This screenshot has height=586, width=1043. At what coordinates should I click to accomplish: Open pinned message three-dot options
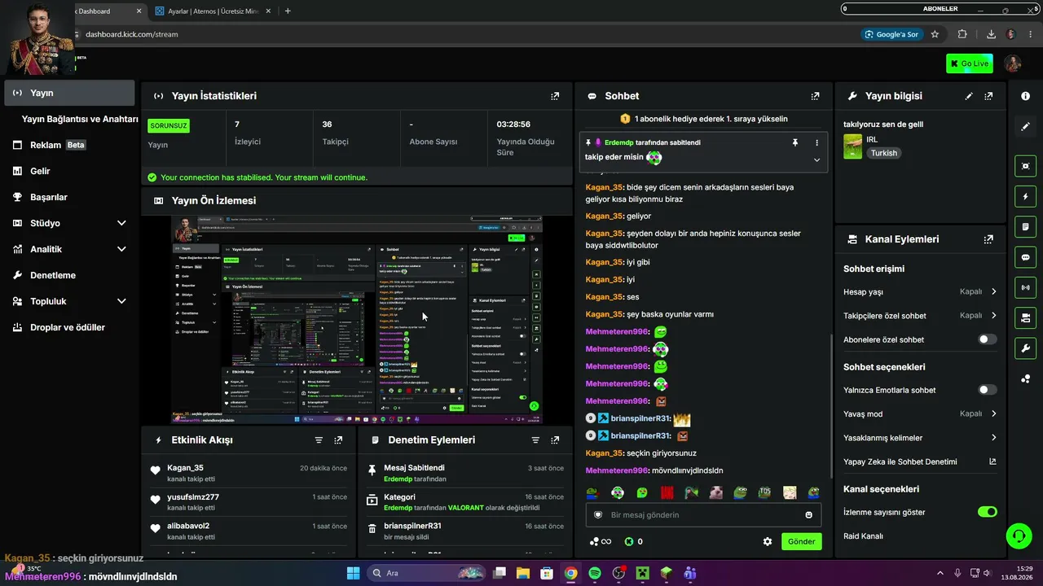pos(816,142)
